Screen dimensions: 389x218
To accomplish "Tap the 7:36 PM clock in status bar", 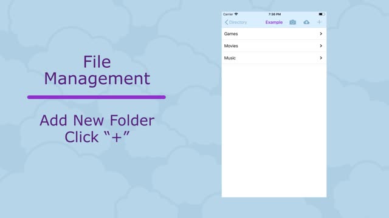I will [274, 14].
